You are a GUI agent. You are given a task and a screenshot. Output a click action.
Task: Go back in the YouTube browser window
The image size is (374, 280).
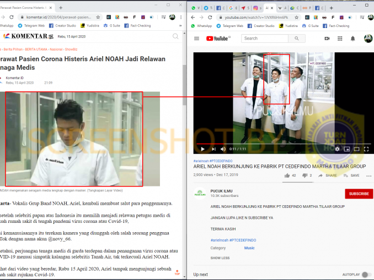(193, 18)
